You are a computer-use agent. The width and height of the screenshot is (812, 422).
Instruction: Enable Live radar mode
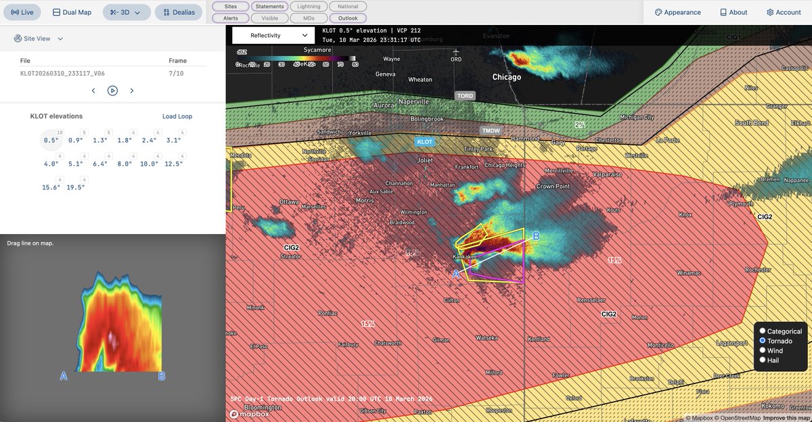point(22,11)
